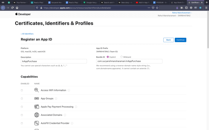This screenshot has height=130, width=209.
Task: Switch to 'Add In-App Pu' YouTube tab
Action: pos(143,2)
